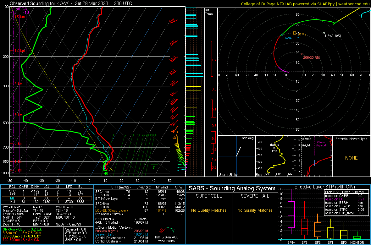
Task: Click the UP=218/51 hodograph label
Action: coord(333,36)
